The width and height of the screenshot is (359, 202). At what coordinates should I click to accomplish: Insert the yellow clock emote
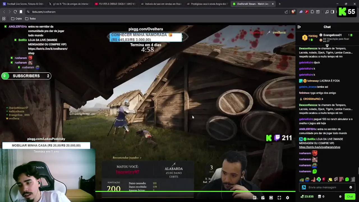pos(330,180)
